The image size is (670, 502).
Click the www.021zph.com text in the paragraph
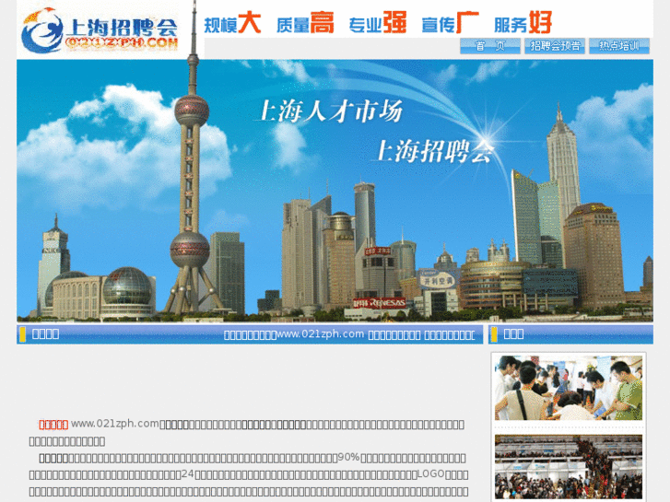pos(115,424)
